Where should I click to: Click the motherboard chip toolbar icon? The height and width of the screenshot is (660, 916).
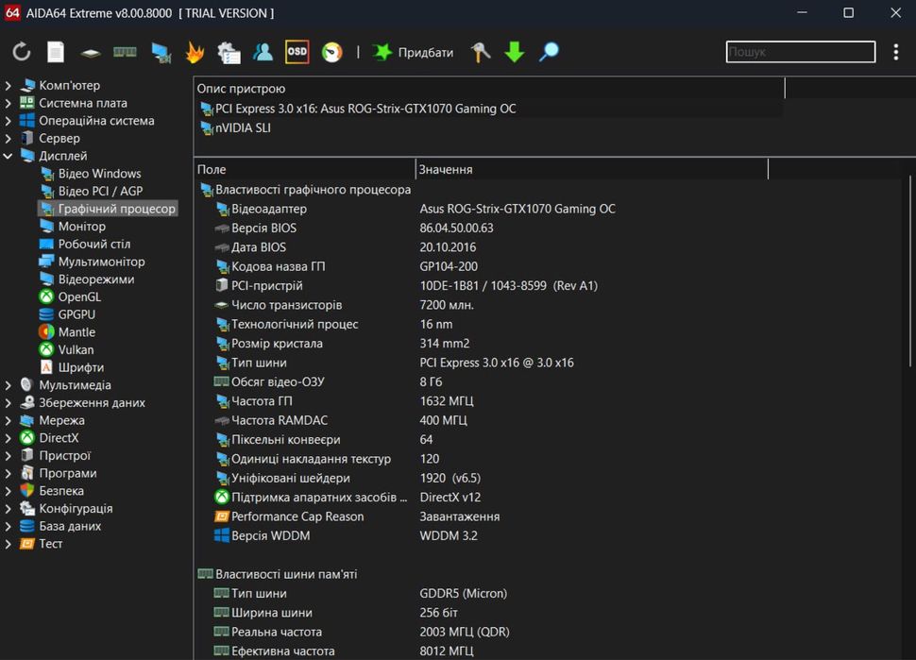(x=91, y=53)
